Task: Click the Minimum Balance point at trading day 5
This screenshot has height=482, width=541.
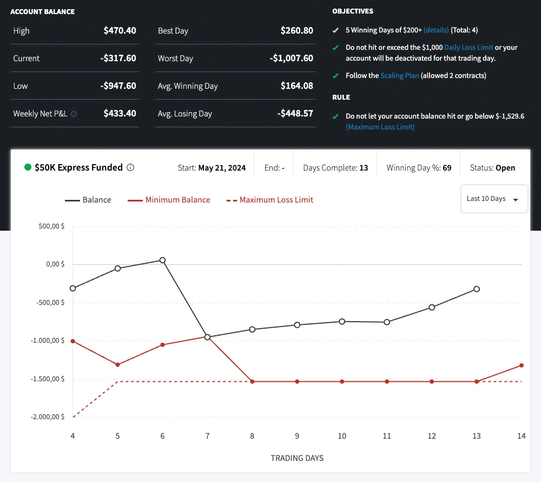Action: coord(117,364)
